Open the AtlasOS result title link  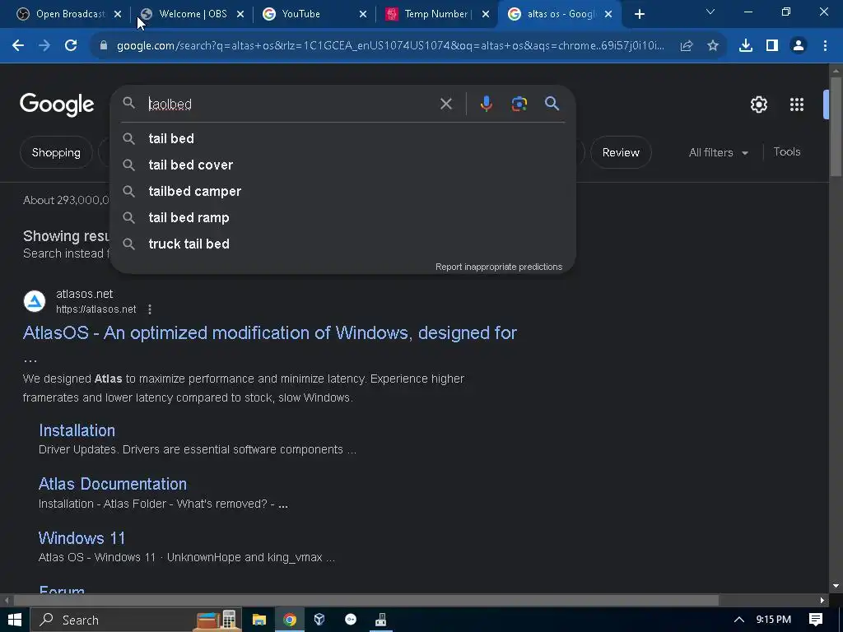(269, 332)
